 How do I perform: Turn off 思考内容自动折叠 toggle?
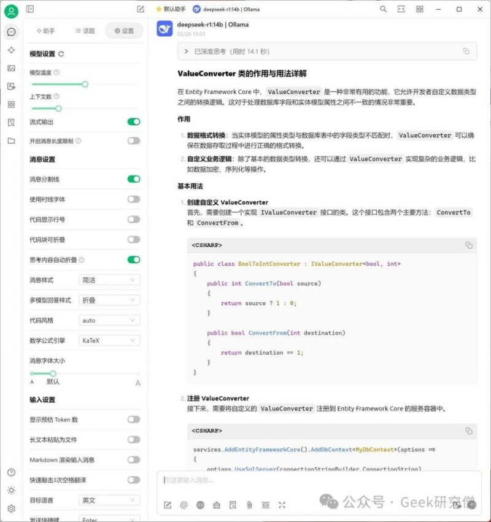coord(133,259)
